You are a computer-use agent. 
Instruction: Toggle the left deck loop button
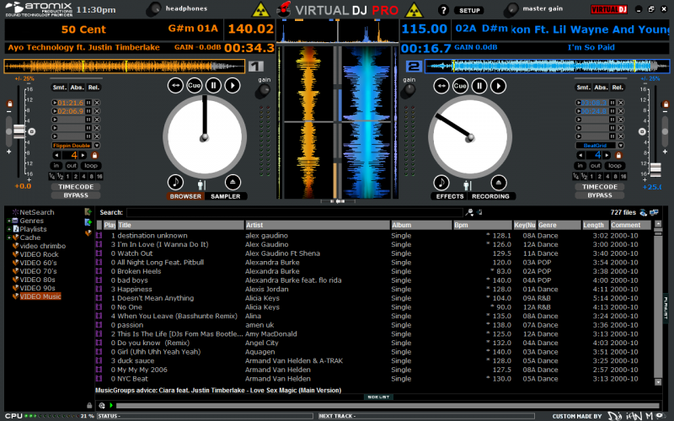[91, 165]
